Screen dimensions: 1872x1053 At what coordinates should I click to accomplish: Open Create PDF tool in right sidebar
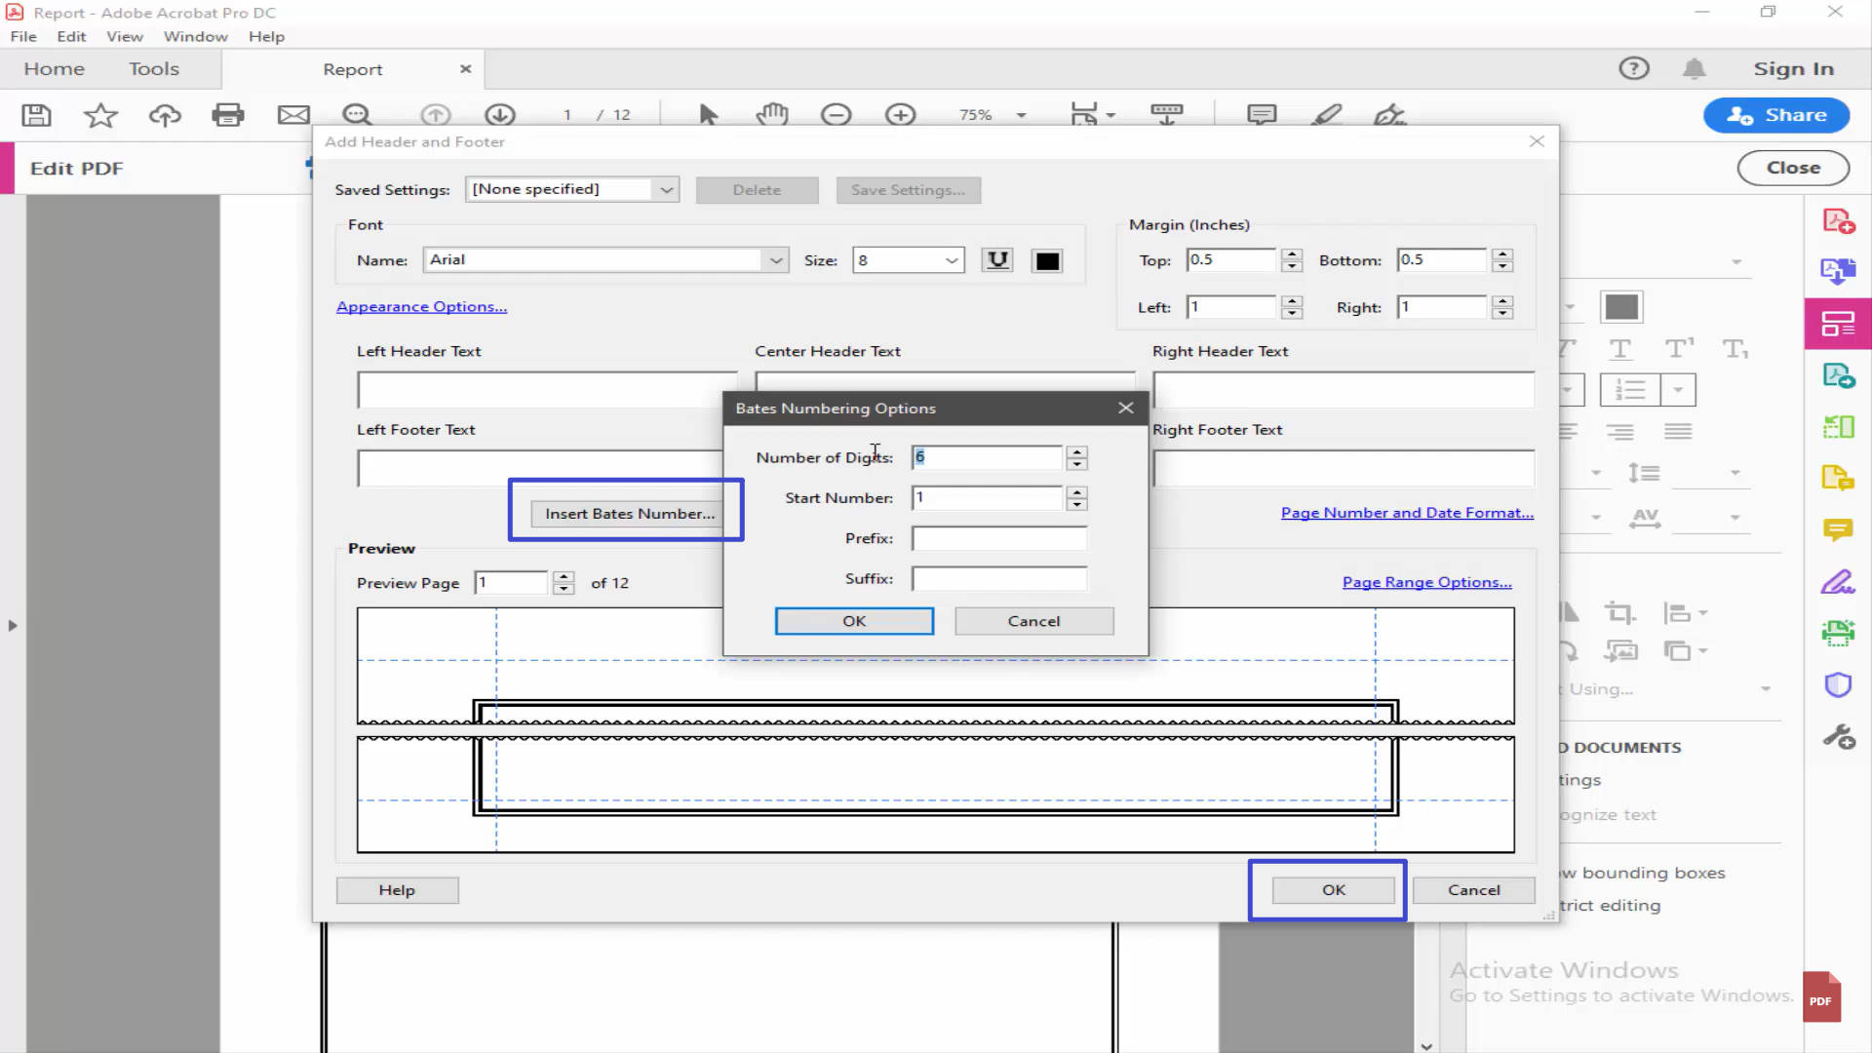(x=1839, y=221)
